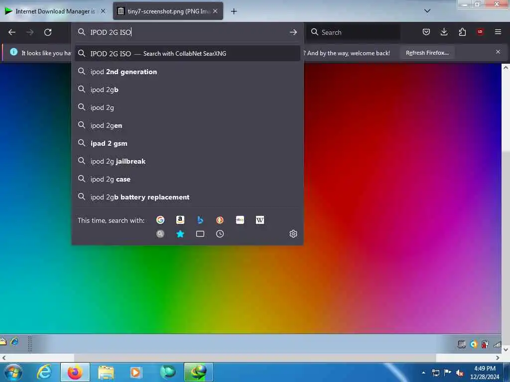Search this time with Bing
This screenshot has height=382, width=510.
point(200,220)
